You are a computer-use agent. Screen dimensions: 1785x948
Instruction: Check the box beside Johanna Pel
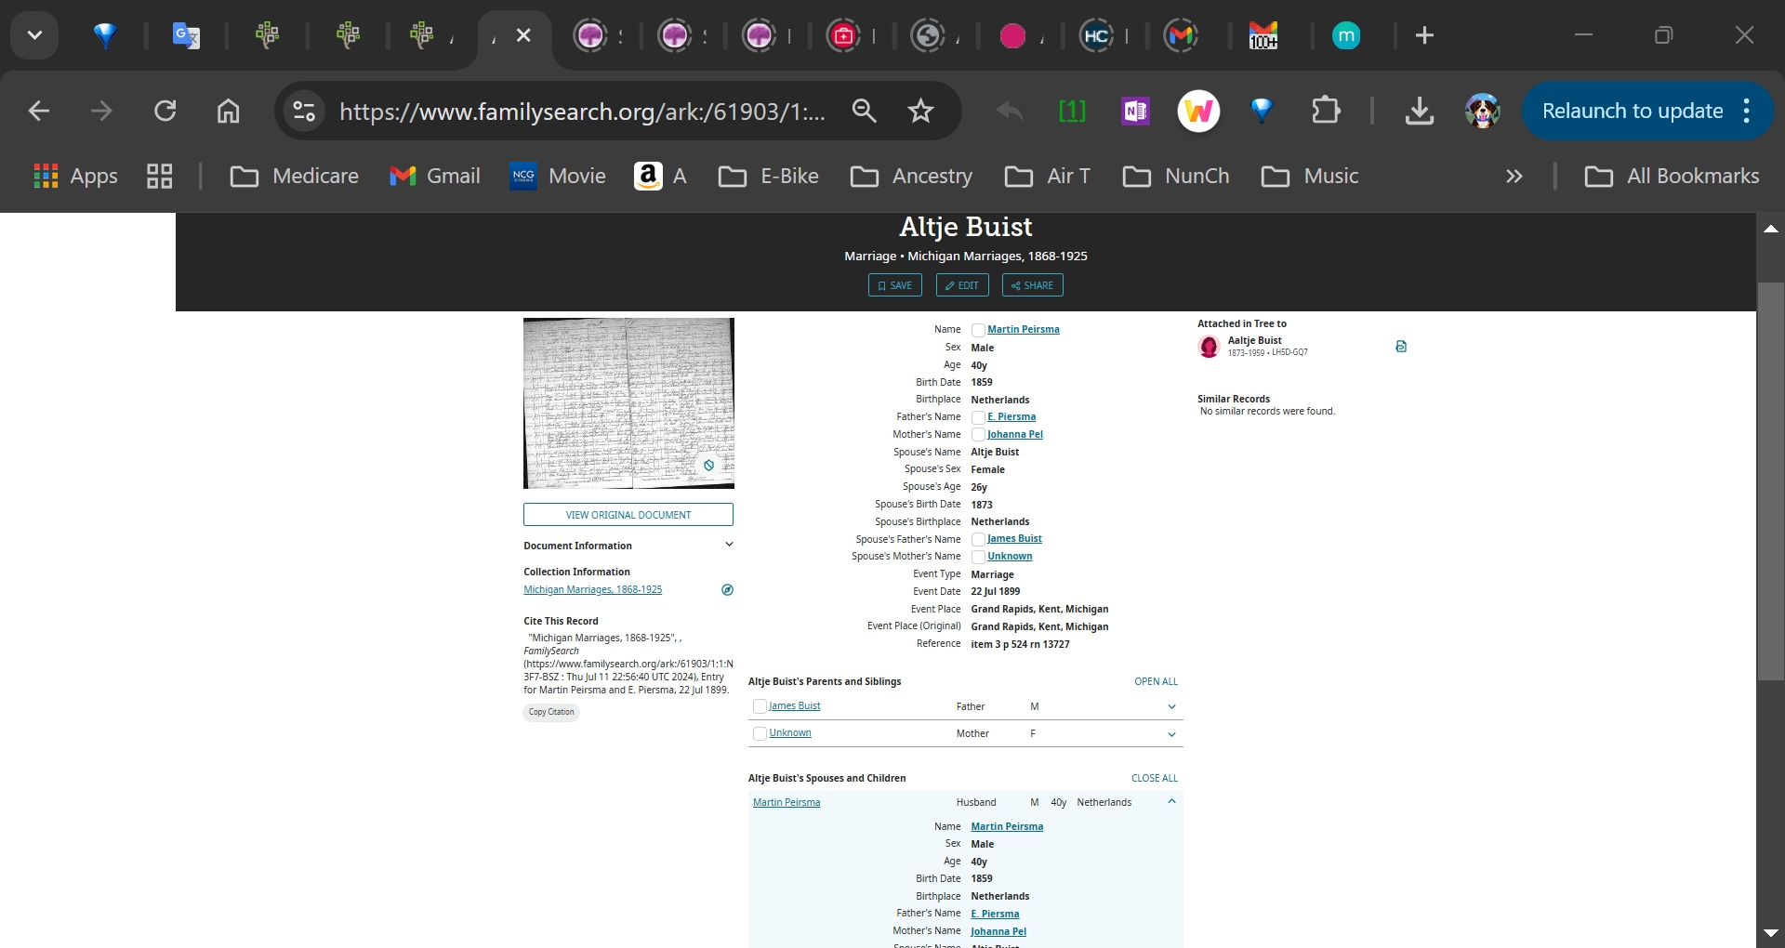[x=978, y=435]
